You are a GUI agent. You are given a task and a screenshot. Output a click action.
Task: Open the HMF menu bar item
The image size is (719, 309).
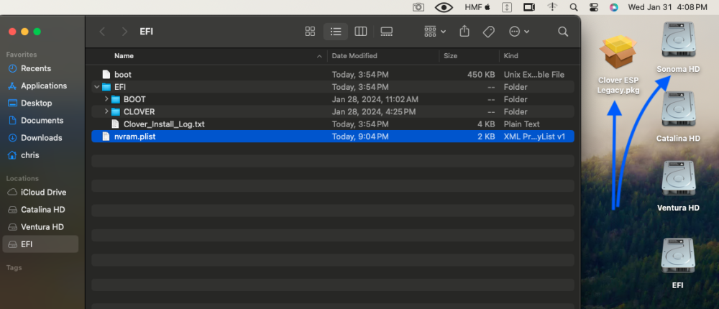477,7
